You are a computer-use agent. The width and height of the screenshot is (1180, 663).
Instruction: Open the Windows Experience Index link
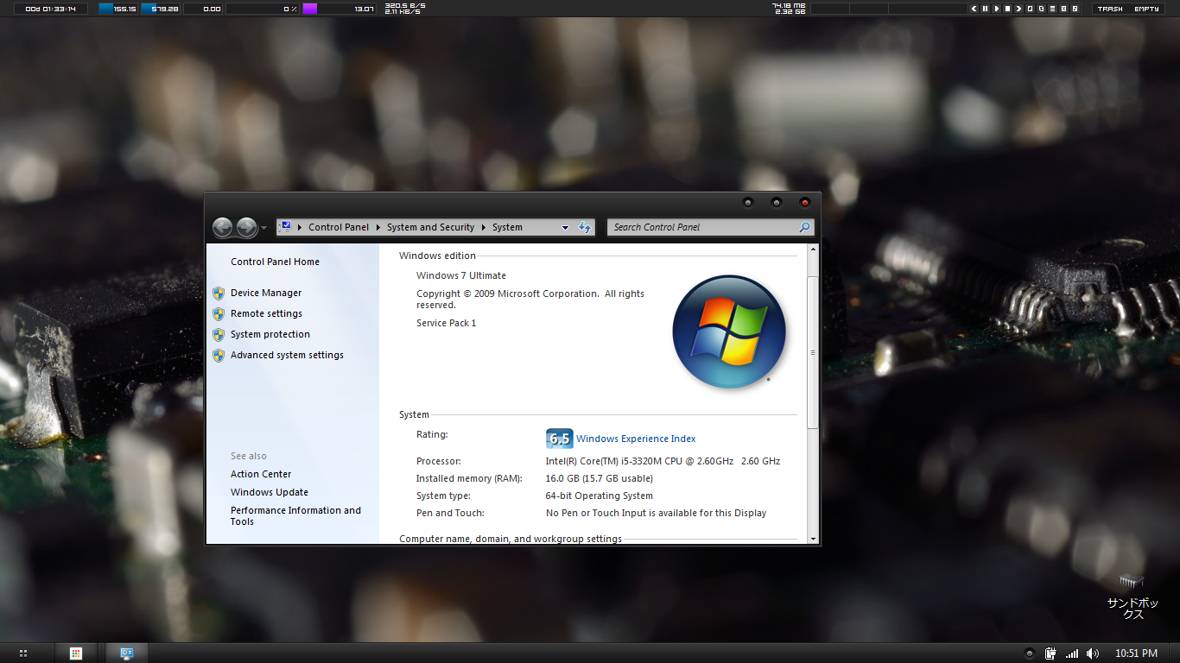[636, 439]
